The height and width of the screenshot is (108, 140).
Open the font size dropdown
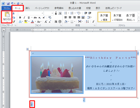pyautogui.click(x=52, y=13)
